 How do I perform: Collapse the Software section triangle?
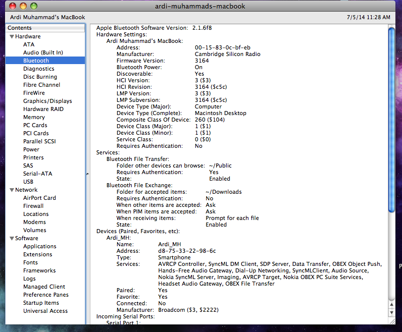tap(11, 239)
